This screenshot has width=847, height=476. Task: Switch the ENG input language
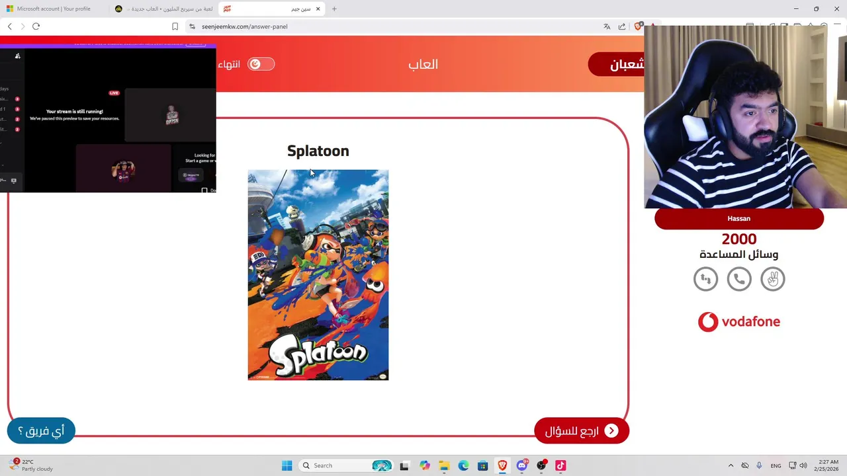[776, 465]
